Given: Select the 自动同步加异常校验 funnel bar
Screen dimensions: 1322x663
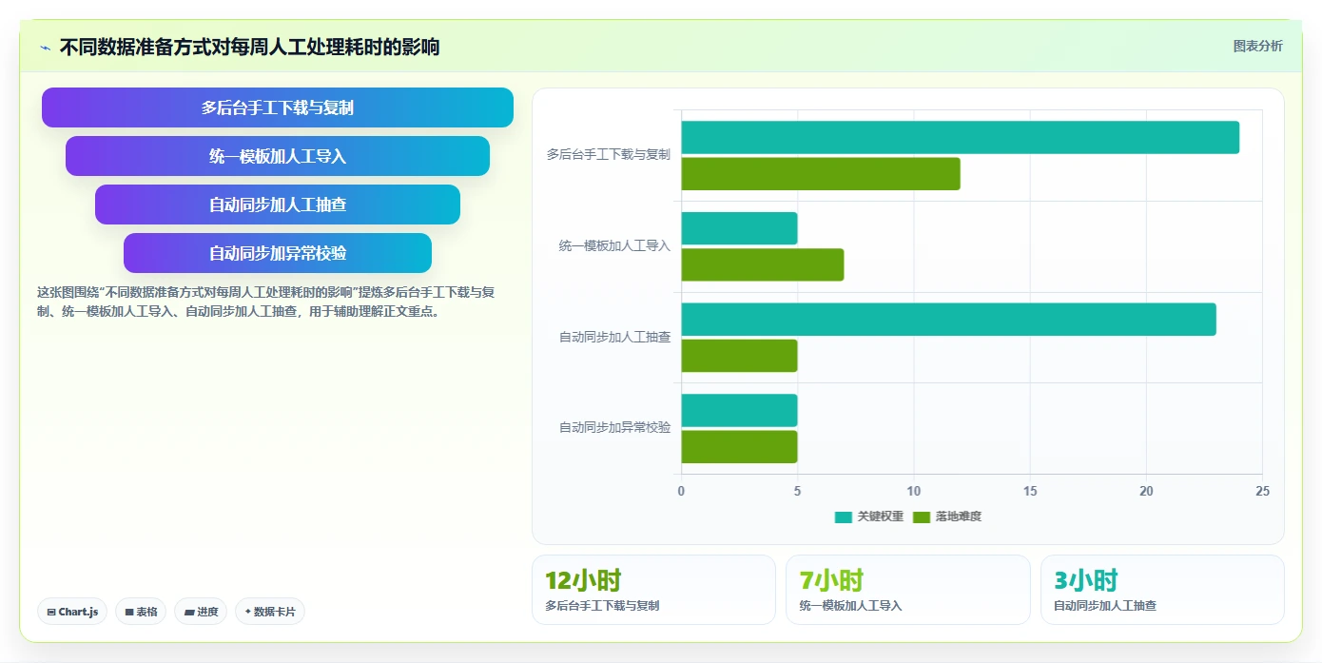Looking at the screenshot, I should 278,253.
